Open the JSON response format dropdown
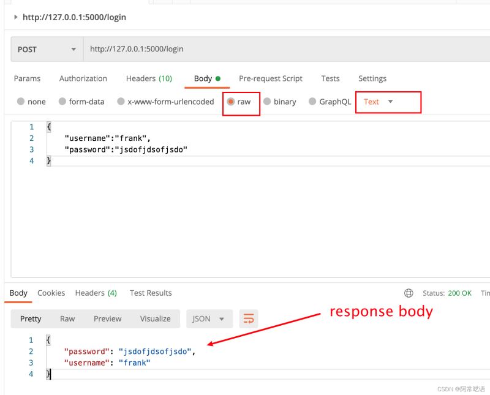This screenshot has width=490, height=395. coord(209,318)
